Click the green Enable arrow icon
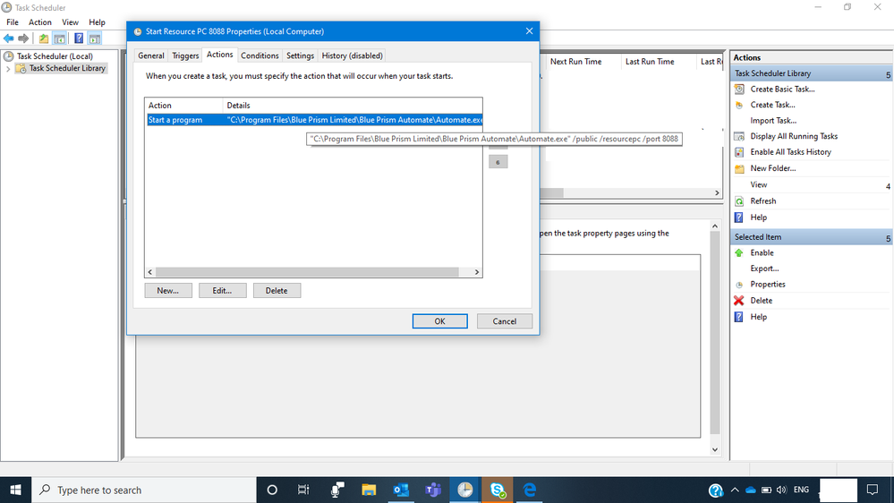 [x=739, y=252]
